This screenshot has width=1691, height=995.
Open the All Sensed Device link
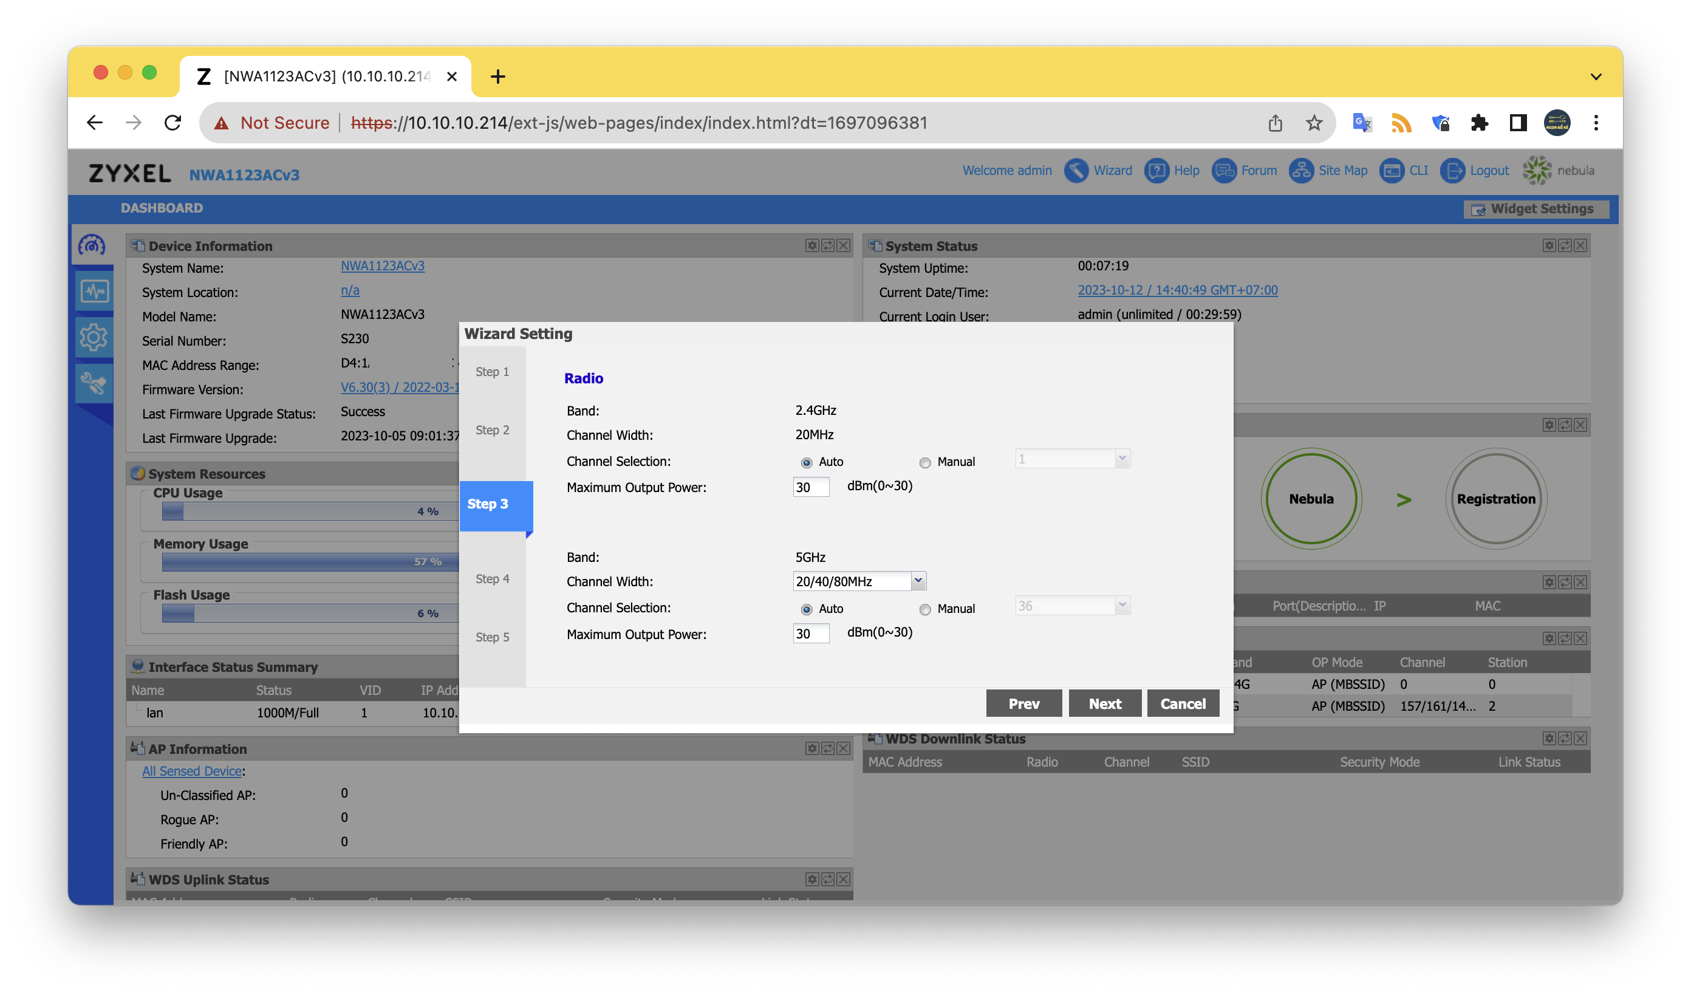point(192,771)
